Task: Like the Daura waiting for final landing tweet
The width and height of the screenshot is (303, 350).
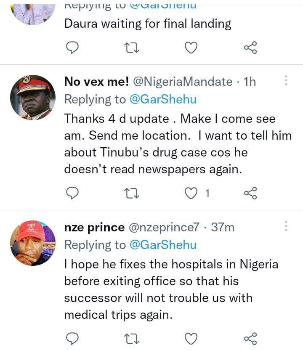Action: [191, 48]
